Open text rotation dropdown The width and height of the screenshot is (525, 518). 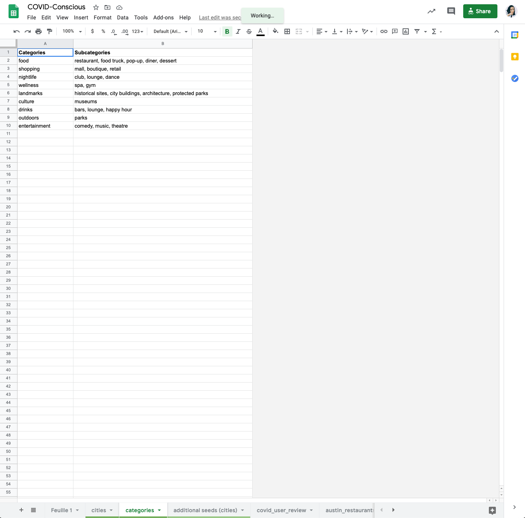367,31
